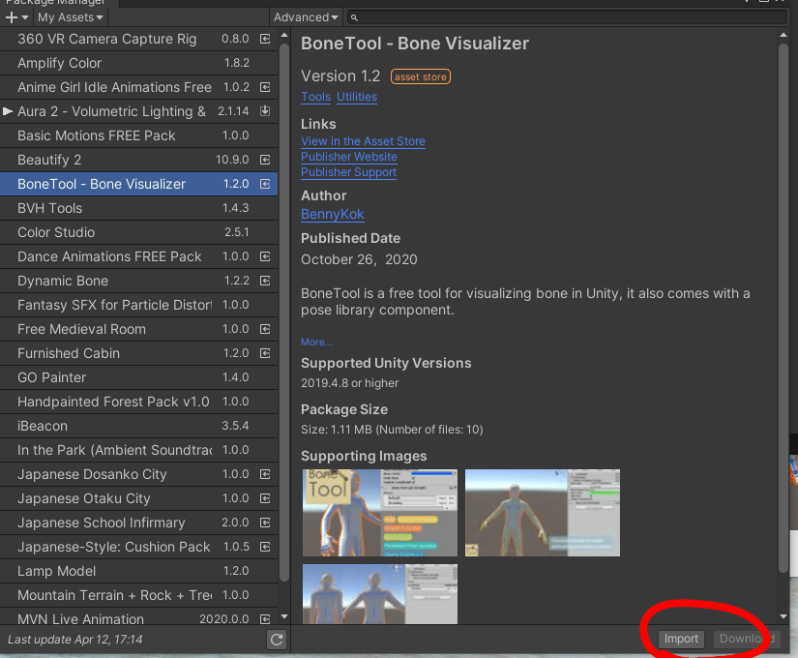Select Fantasy SFX for Particle Distort package
Image resolution: width=798 pixels, height=658 pixels.
[138, 305]
